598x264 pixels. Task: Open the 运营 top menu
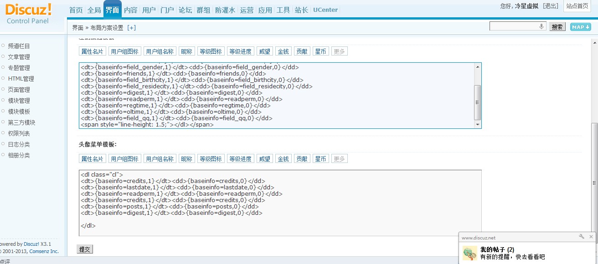coord(247,10)
